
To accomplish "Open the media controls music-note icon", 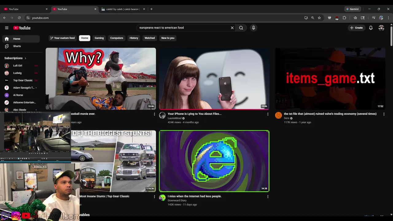I will [x=374, y=18].
